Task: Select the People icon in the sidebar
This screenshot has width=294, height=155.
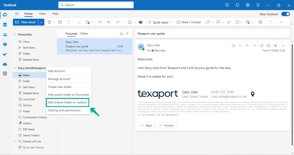Action: click(x=5, y=35)
